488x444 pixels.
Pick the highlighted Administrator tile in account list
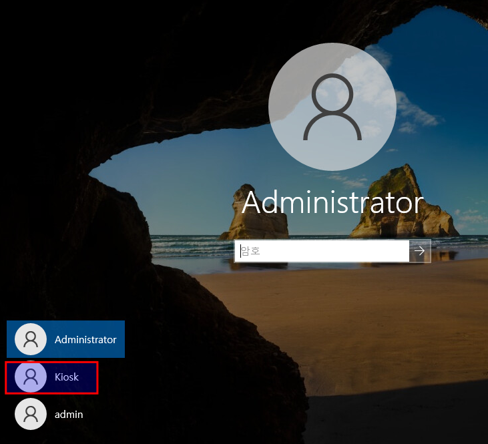65,339
